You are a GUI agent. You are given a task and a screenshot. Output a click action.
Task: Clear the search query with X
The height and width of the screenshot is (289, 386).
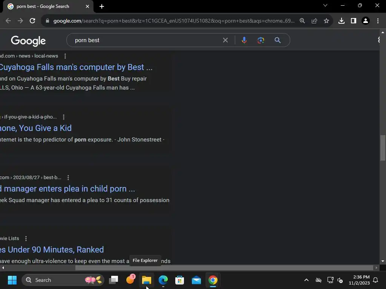[x=225, y=40]
